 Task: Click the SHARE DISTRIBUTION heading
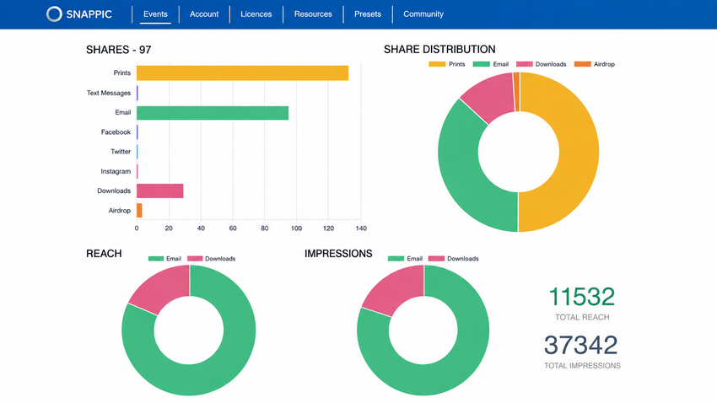pos(439,50)
